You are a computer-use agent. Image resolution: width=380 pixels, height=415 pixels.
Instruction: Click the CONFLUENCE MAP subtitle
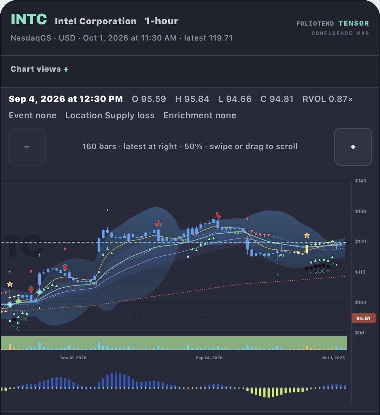[x=340, y=33]
